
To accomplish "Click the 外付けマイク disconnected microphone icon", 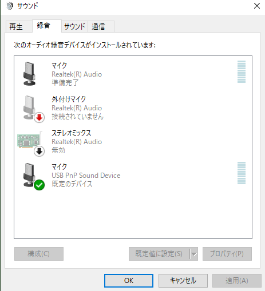I will [x=29, y=107].
